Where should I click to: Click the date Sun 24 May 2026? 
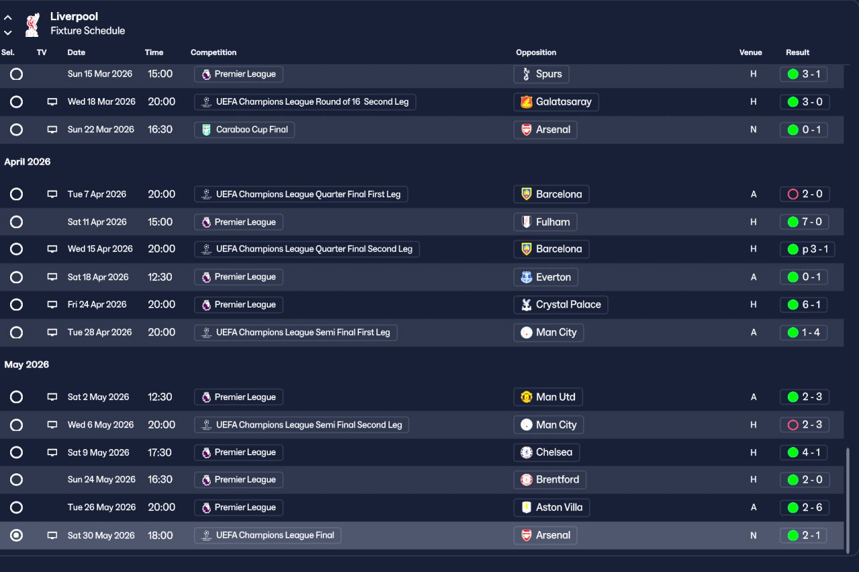101,480
